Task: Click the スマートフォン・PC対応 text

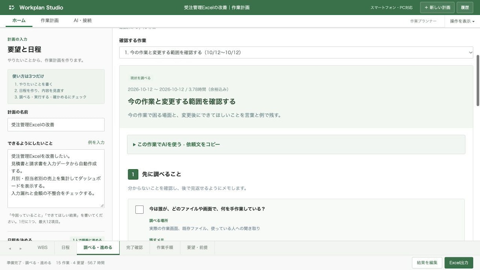Action: (x=391, y=7)
